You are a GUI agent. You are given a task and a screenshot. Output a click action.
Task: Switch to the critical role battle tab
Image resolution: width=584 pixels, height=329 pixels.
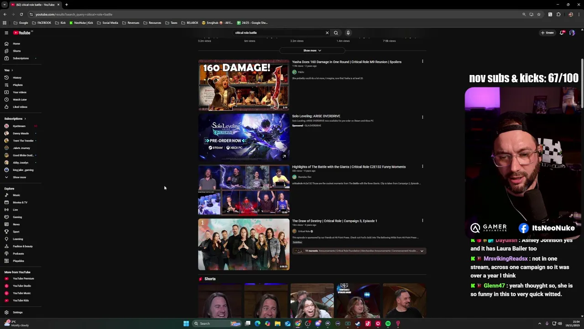[x=36, y=5]
